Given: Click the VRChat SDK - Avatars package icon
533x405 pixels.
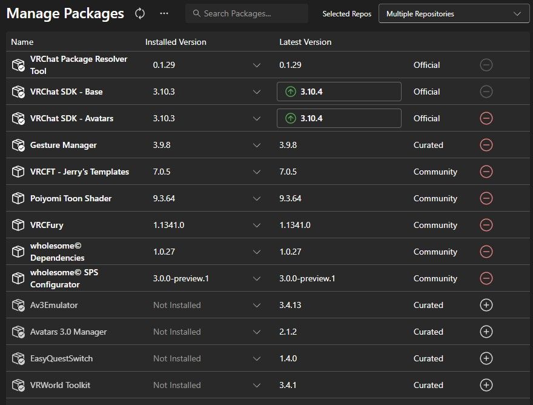Looking at the screenshot, I should coord(18,118).
